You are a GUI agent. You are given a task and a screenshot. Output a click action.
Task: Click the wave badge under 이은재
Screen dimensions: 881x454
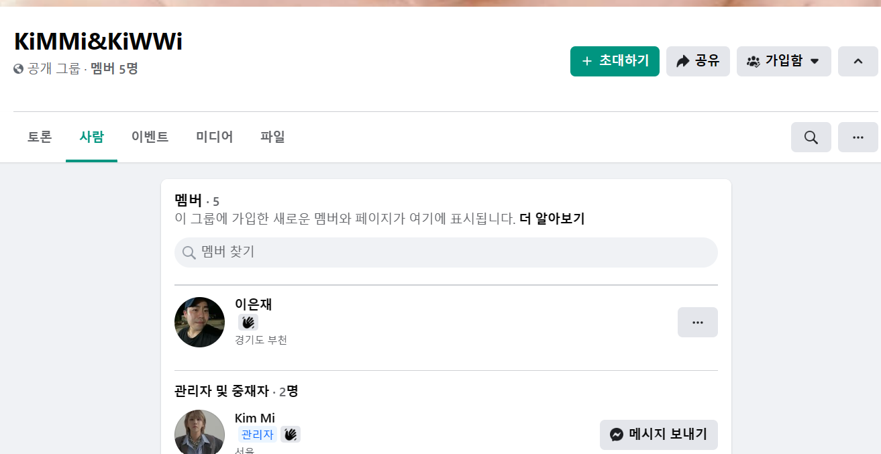point(248,322)
